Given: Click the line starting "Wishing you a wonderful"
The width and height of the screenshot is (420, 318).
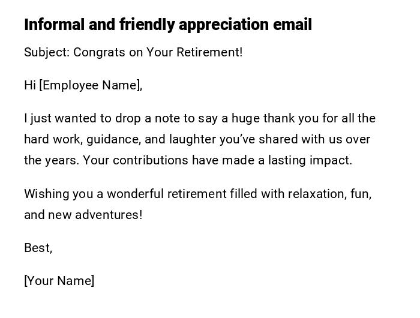Looking at the screenshot, I should [x=197, y=194].
